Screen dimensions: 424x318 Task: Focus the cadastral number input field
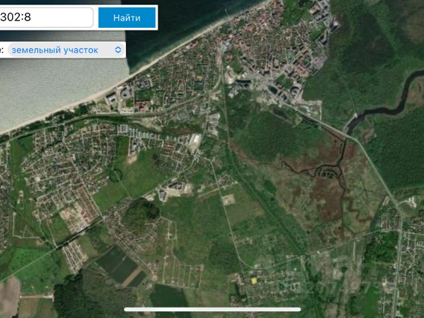click(46, 17)
